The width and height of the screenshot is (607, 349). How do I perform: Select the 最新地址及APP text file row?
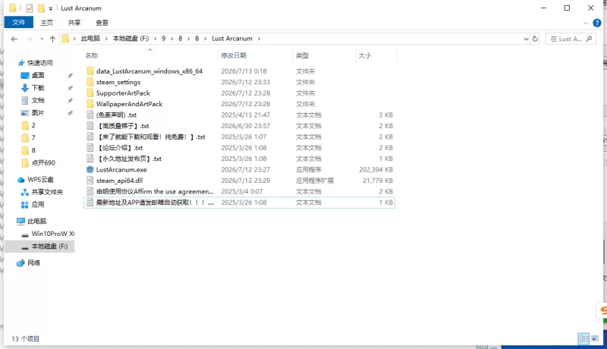[x=239, y=203]
